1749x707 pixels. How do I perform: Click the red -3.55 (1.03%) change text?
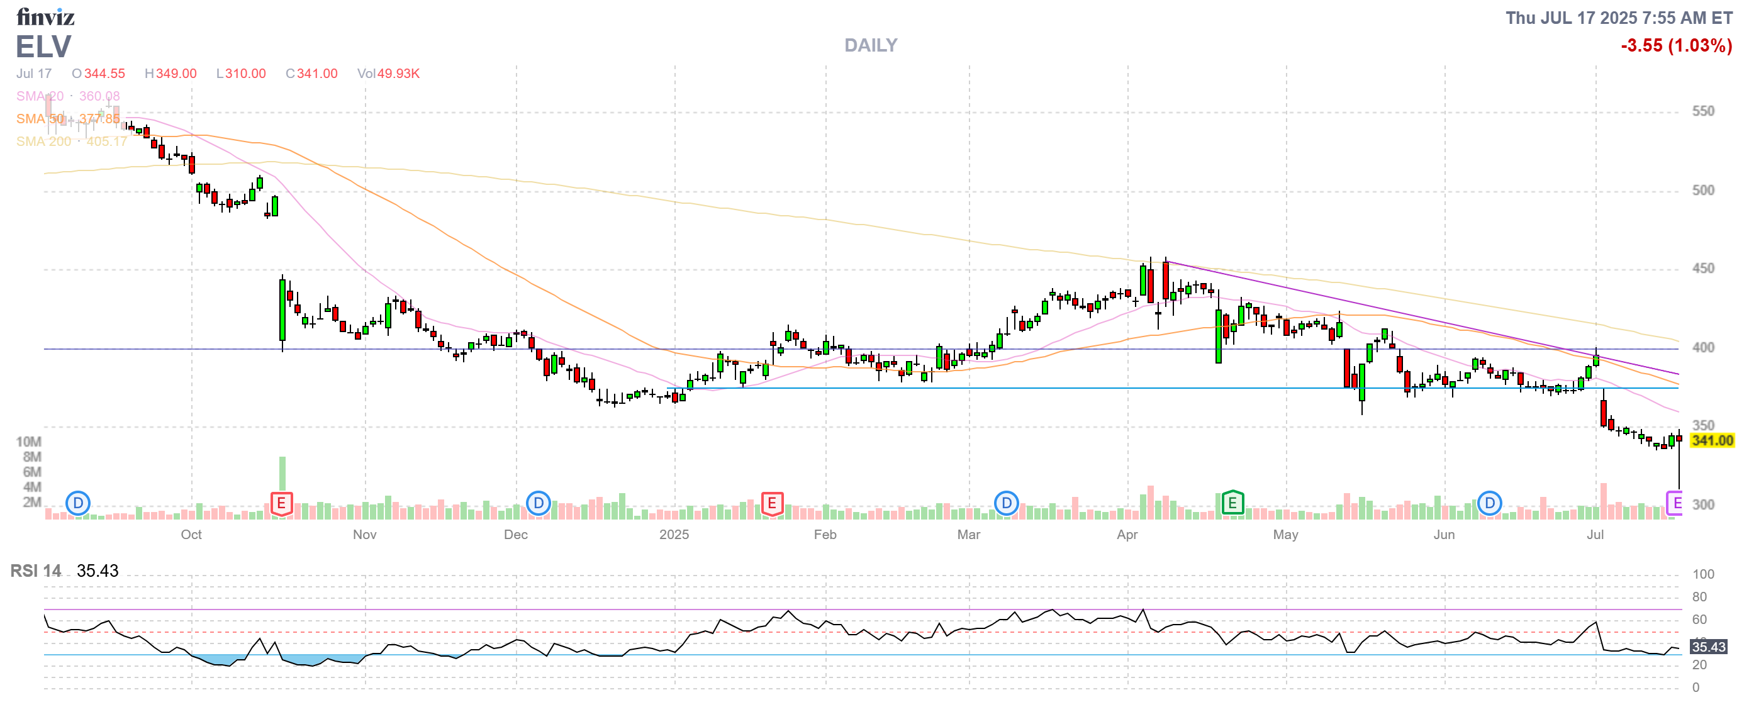(1675, 45)
